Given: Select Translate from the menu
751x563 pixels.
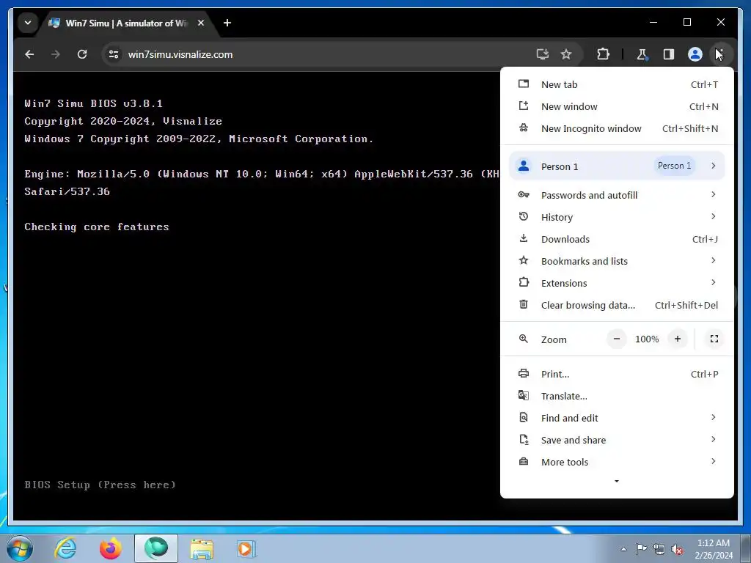Looking at the screenshot, I should [x=617, y=396].
